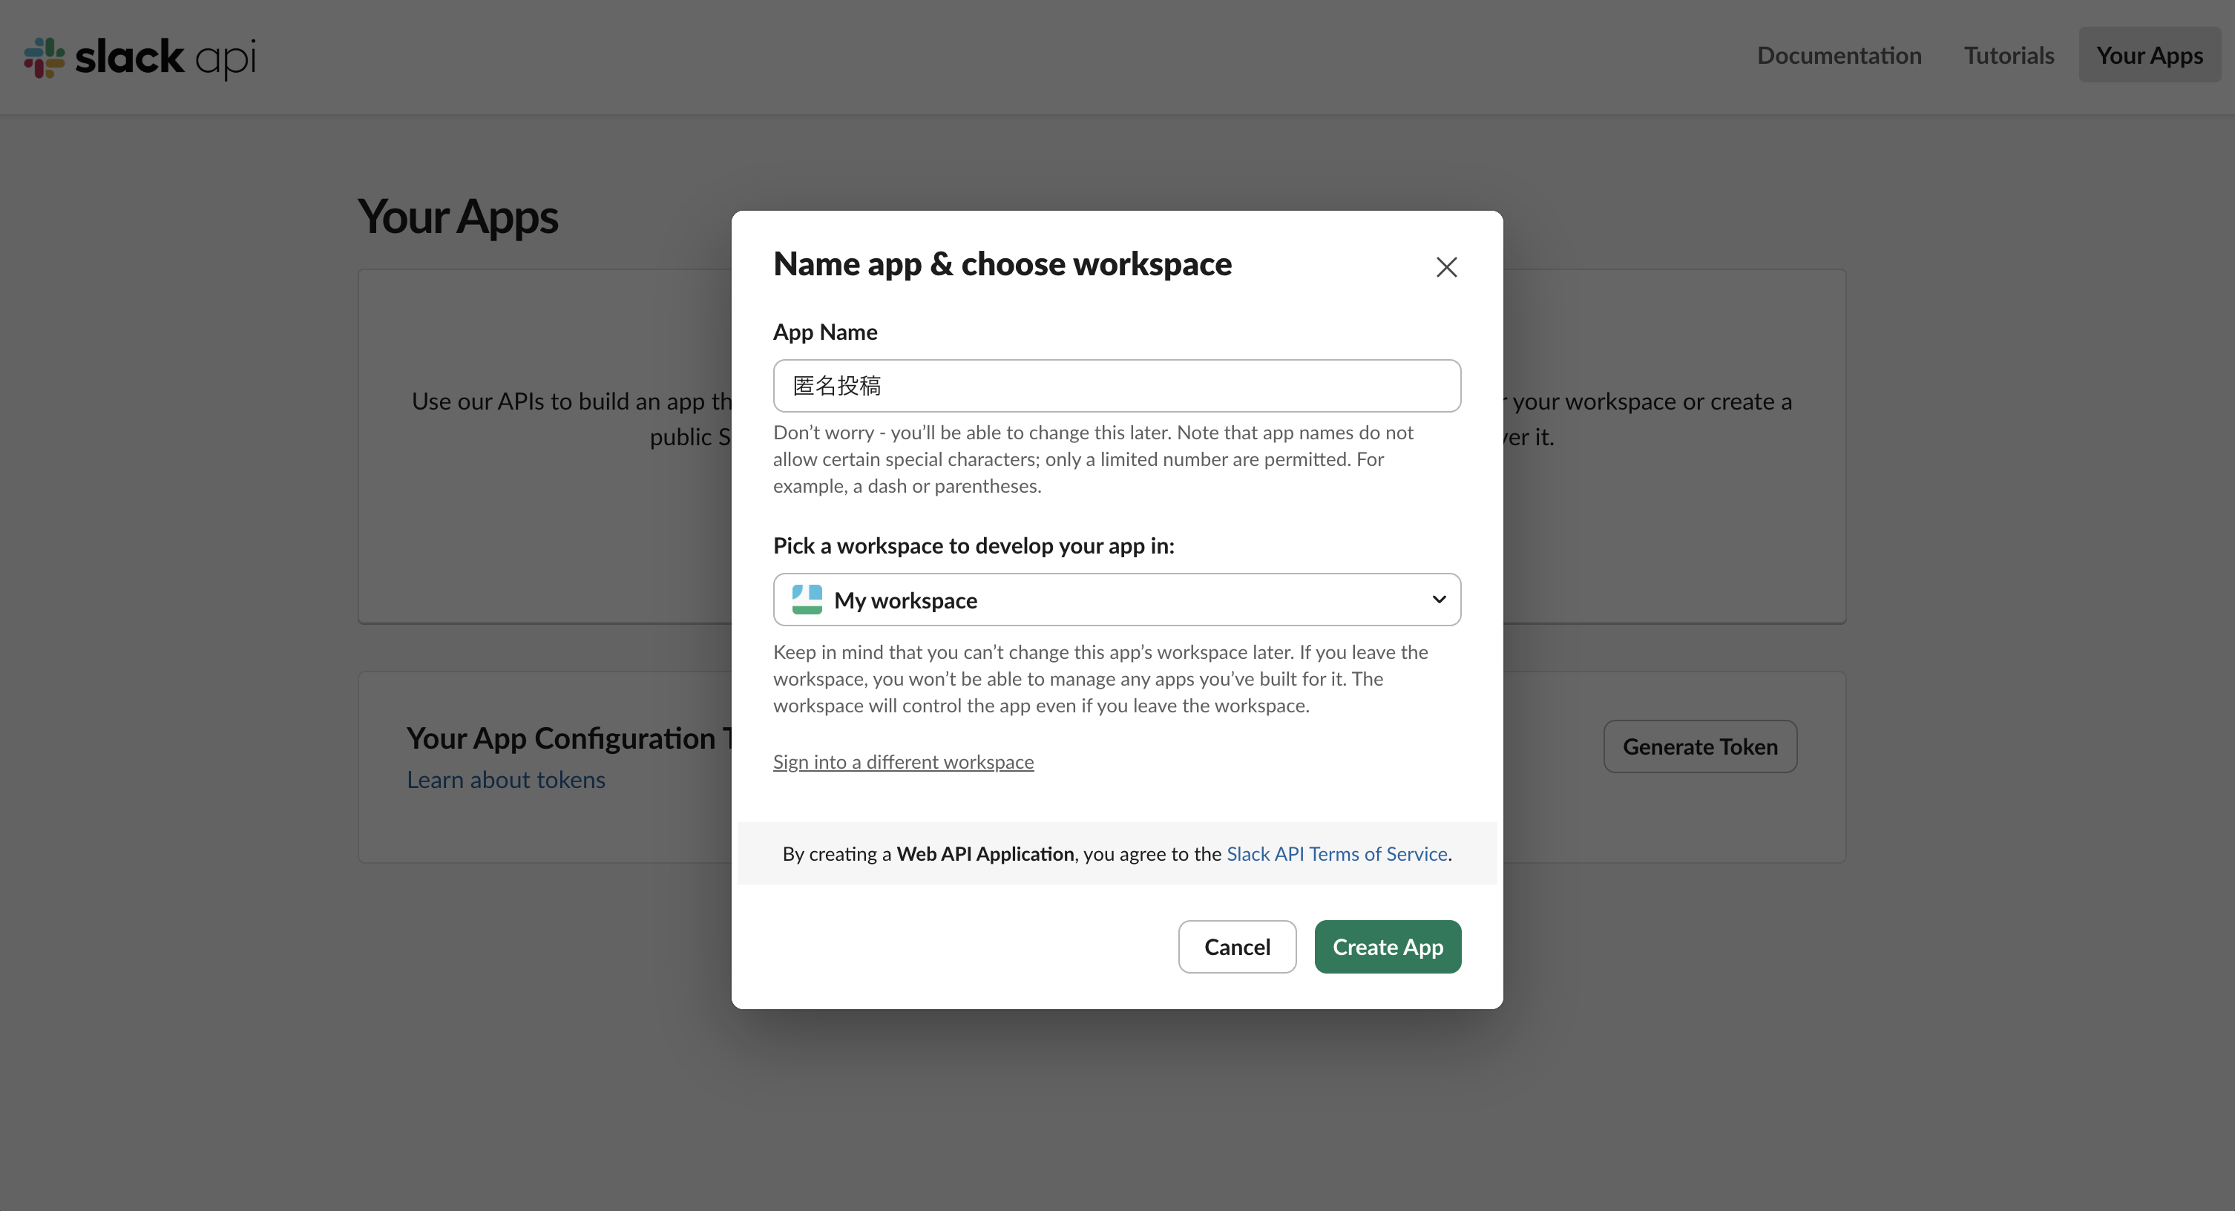The height and width of the screenshot is (1211, 2235).
Task: Open the Documentation page
Action: point(1839,55)
